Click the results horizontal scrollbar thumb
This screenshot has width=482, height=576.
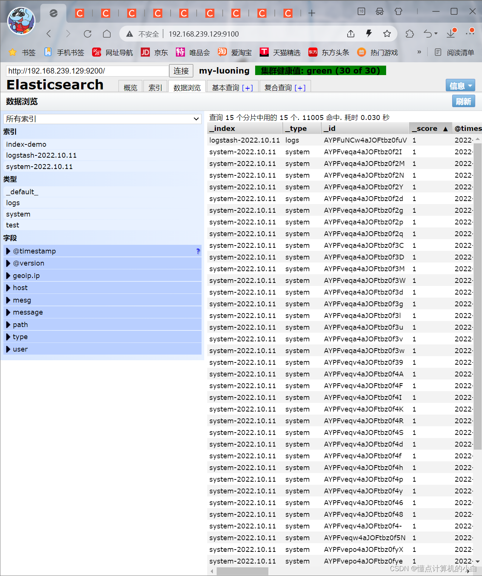pyautogui.click(x=242, y=571)
